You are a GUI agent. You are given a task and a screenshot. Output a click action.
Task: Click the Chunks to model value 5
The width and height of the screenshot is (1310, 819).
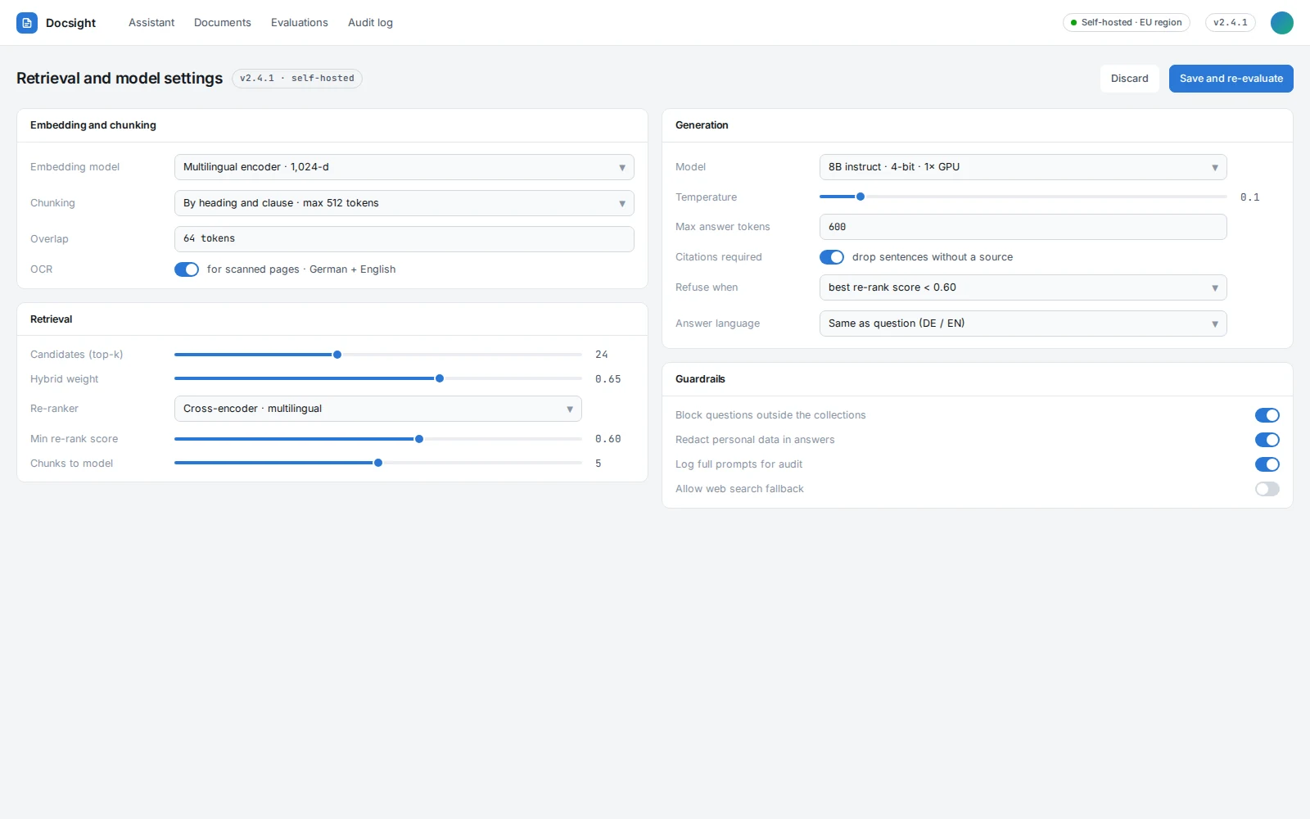pyautogui.click(x=599, y=464)
